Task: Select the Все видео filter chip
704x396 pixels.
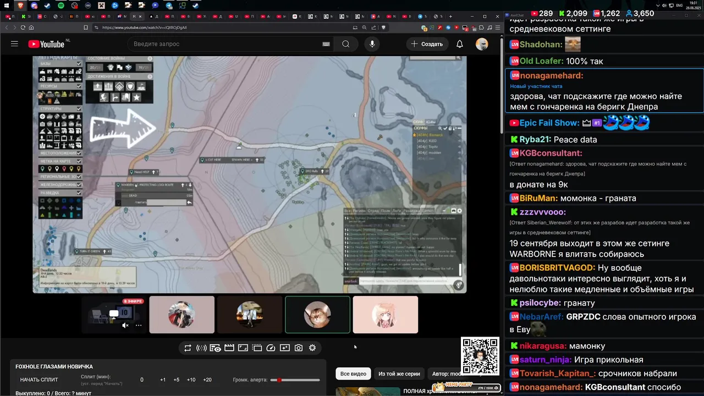Action: click(353, 374)
